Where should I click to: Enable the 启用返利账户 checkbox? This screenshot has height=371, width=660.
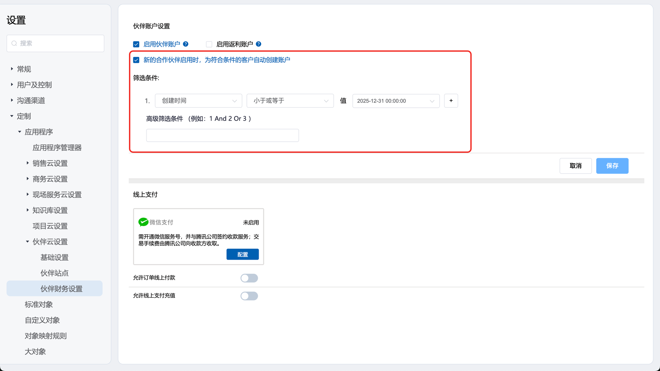209,44
